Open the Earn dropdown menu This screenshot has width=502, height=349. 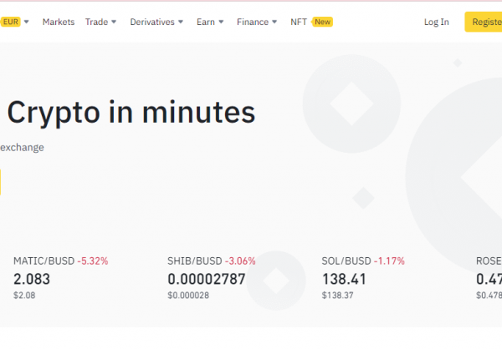tap(210, 22)
